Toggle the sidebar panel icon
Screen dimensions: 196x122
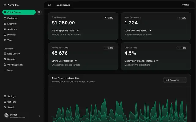(x=49, y=5)
